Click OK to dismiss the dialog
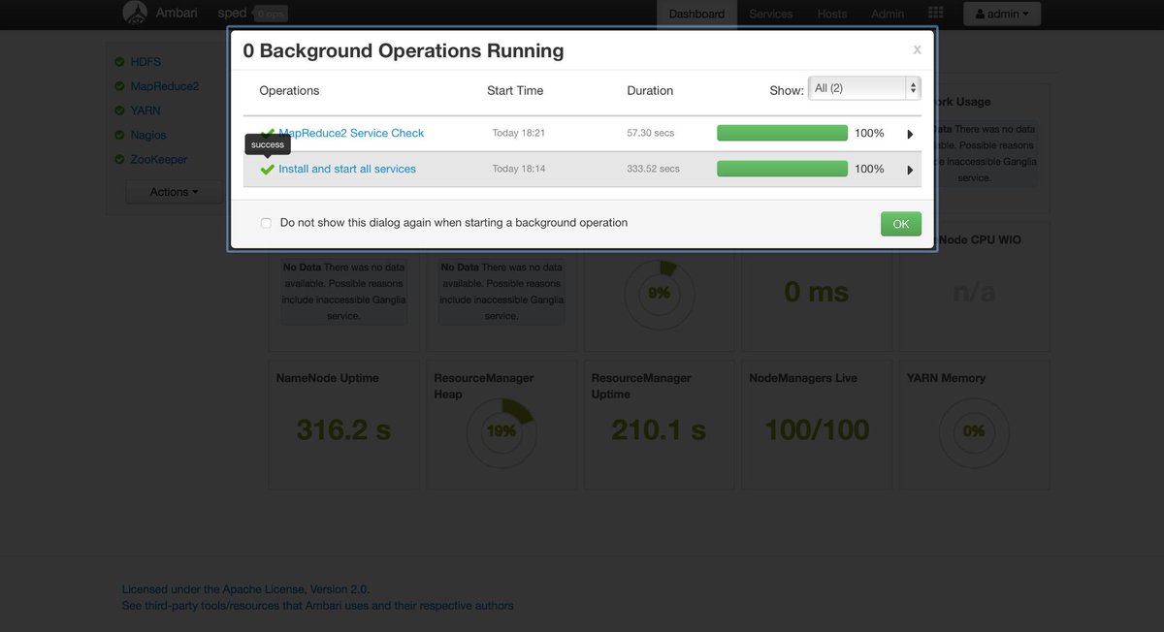This screenshot has height=632, width=1164. 901,224
